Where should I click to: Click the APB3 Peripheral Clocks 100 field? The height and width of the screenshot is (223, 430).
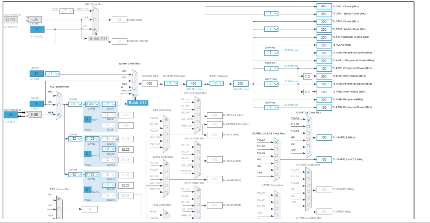coord(324,53)
